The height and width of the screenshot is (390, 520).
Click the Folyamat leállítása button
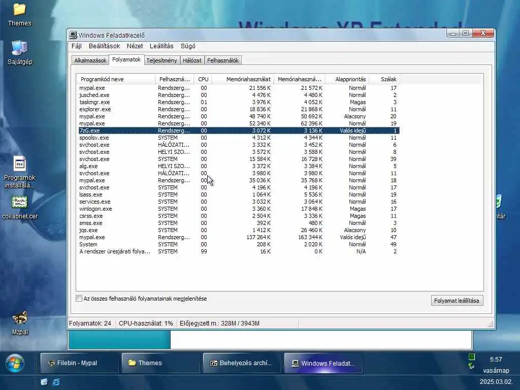(x=457, y=301)
